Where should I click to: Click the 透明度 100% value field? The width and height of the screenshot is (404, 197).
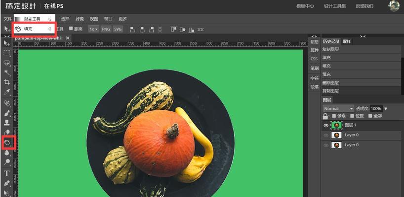click(376, 109)
